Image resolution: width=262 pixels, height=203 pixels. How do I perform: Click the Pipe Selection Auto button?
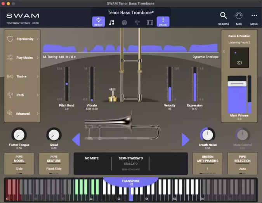[242, 163]
